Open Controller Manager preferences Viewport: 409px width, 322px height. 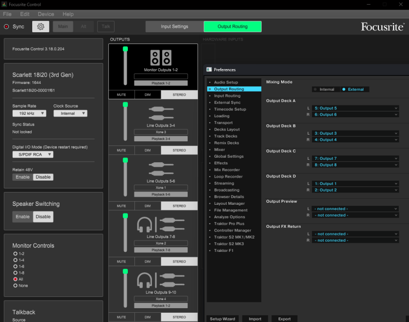pyautogui.click(x=233, y=230)
